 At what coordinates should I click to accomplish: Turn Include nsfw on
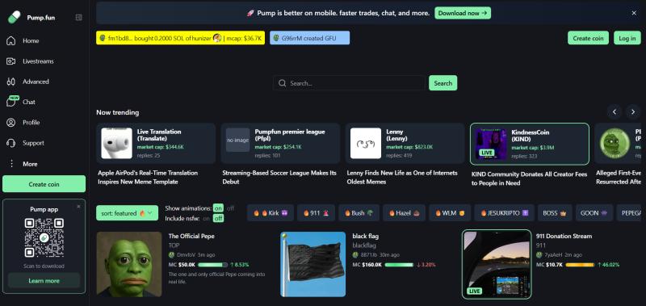click(206, 218)
